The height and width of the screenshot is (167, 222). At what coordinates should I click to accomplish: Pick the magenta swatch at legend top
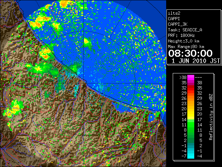(191, 78)
